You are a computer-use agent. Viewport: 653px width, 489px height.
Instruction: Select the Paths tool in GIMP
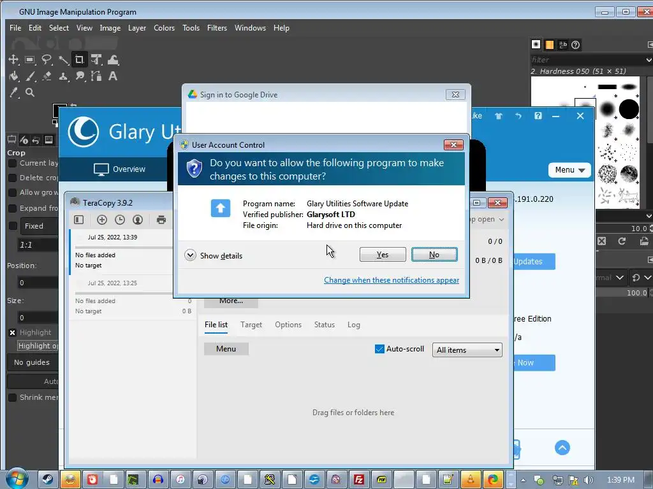pyautogui.click(x=96, y=76)
